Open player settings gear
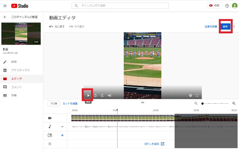 [x=190, y=95]
